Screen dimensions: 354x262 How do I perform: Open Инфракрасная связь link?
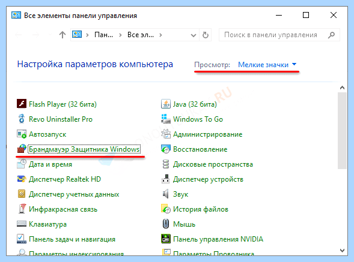point(63,209)
